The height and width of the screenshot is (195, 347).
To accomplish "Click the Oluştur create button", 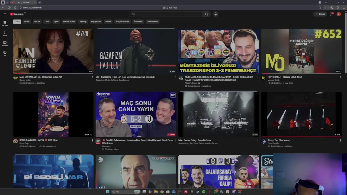I will [x=320, y=14].
